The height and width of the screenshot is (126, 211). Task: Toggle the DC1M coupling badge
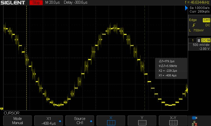206,40
